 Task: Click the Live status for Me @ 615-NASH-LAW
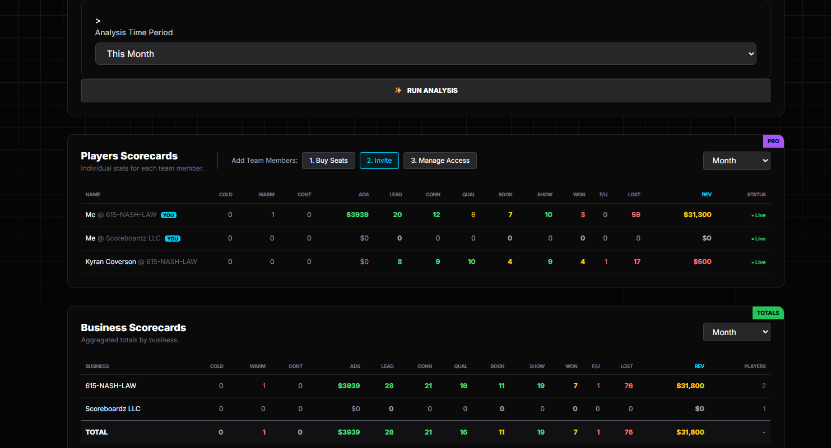(x=758, y=215)
